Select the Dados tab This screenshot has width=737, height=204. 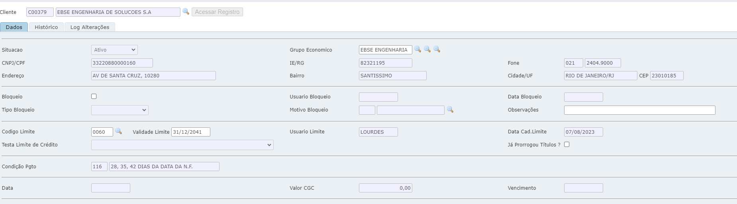coord(14,27)
